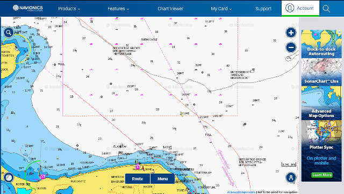Open the Support page
Viewport: 344px width, 194px height.
point(263,9)
